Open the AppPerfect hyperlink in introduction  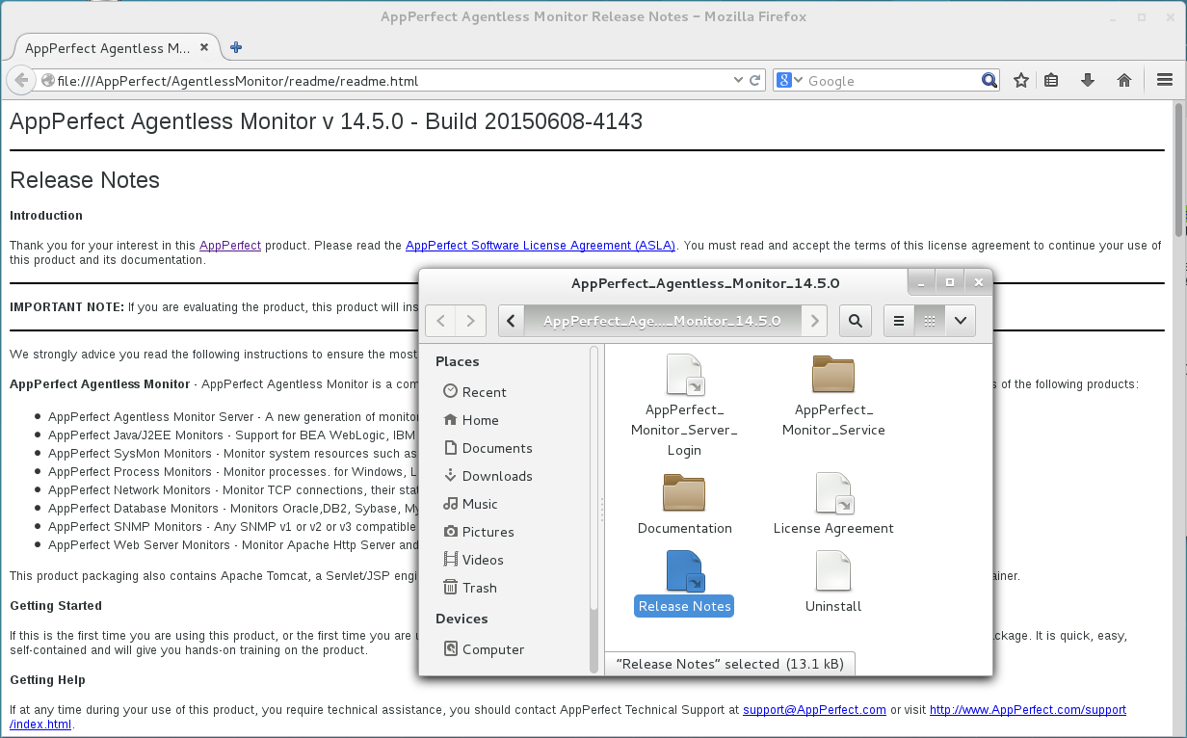pos(230,246)
